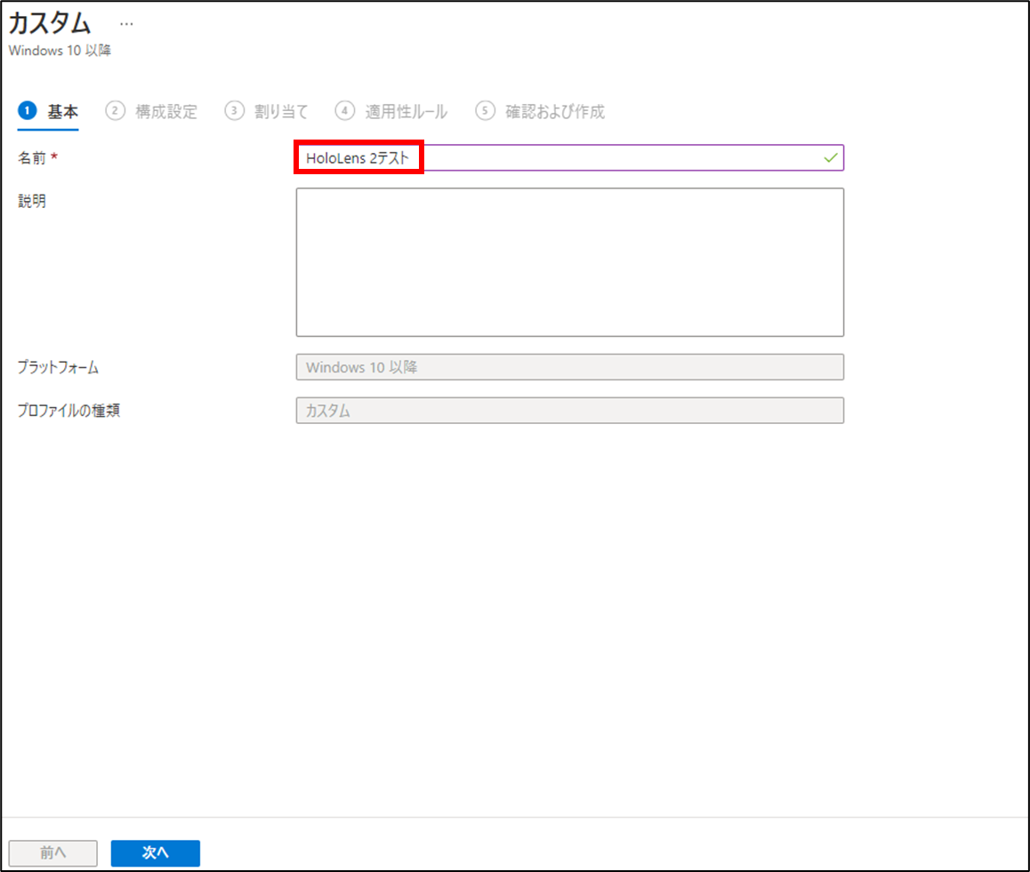Click the カスタム page title
1030x872 pixels.
tap(49, 24)
